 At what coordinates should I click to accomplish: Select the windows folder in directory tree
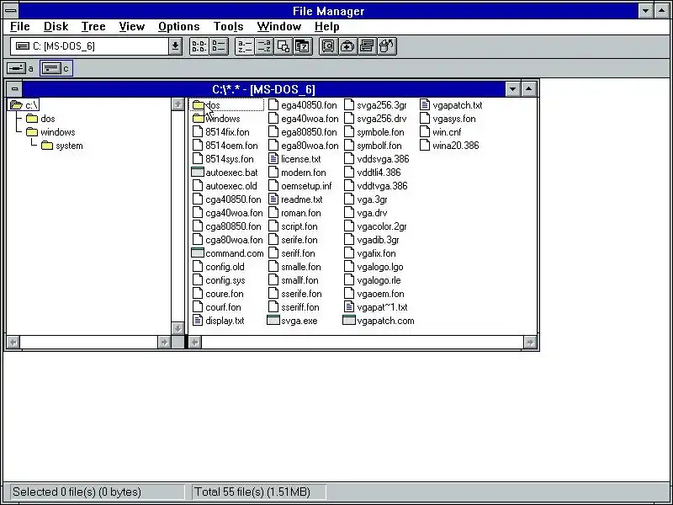tap(50, 132)
